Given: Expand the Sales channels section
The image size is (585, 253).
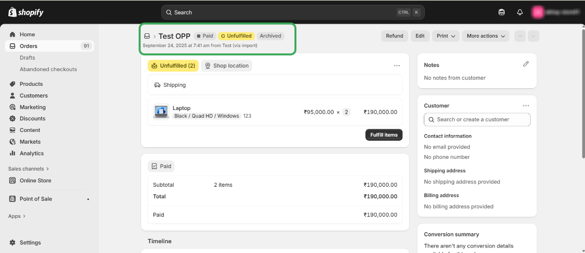Looking at the screenshot, I should 28,169.
